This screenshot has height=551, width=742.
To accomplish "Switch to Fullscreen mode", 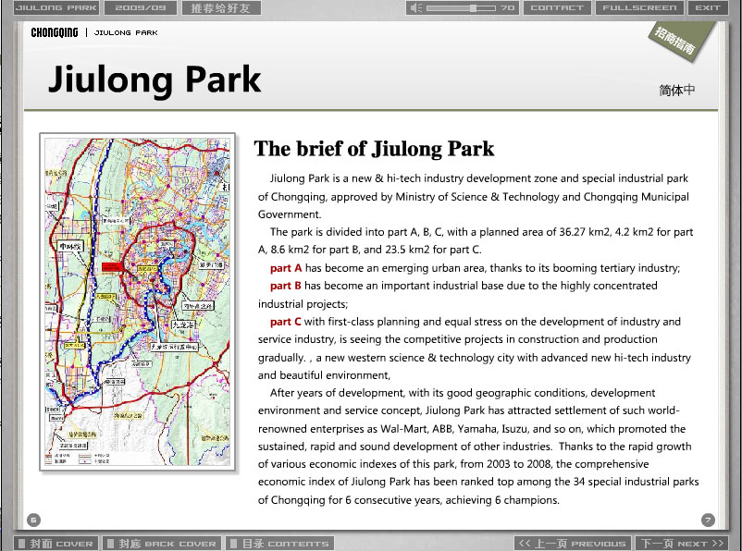I will point(639,7).
